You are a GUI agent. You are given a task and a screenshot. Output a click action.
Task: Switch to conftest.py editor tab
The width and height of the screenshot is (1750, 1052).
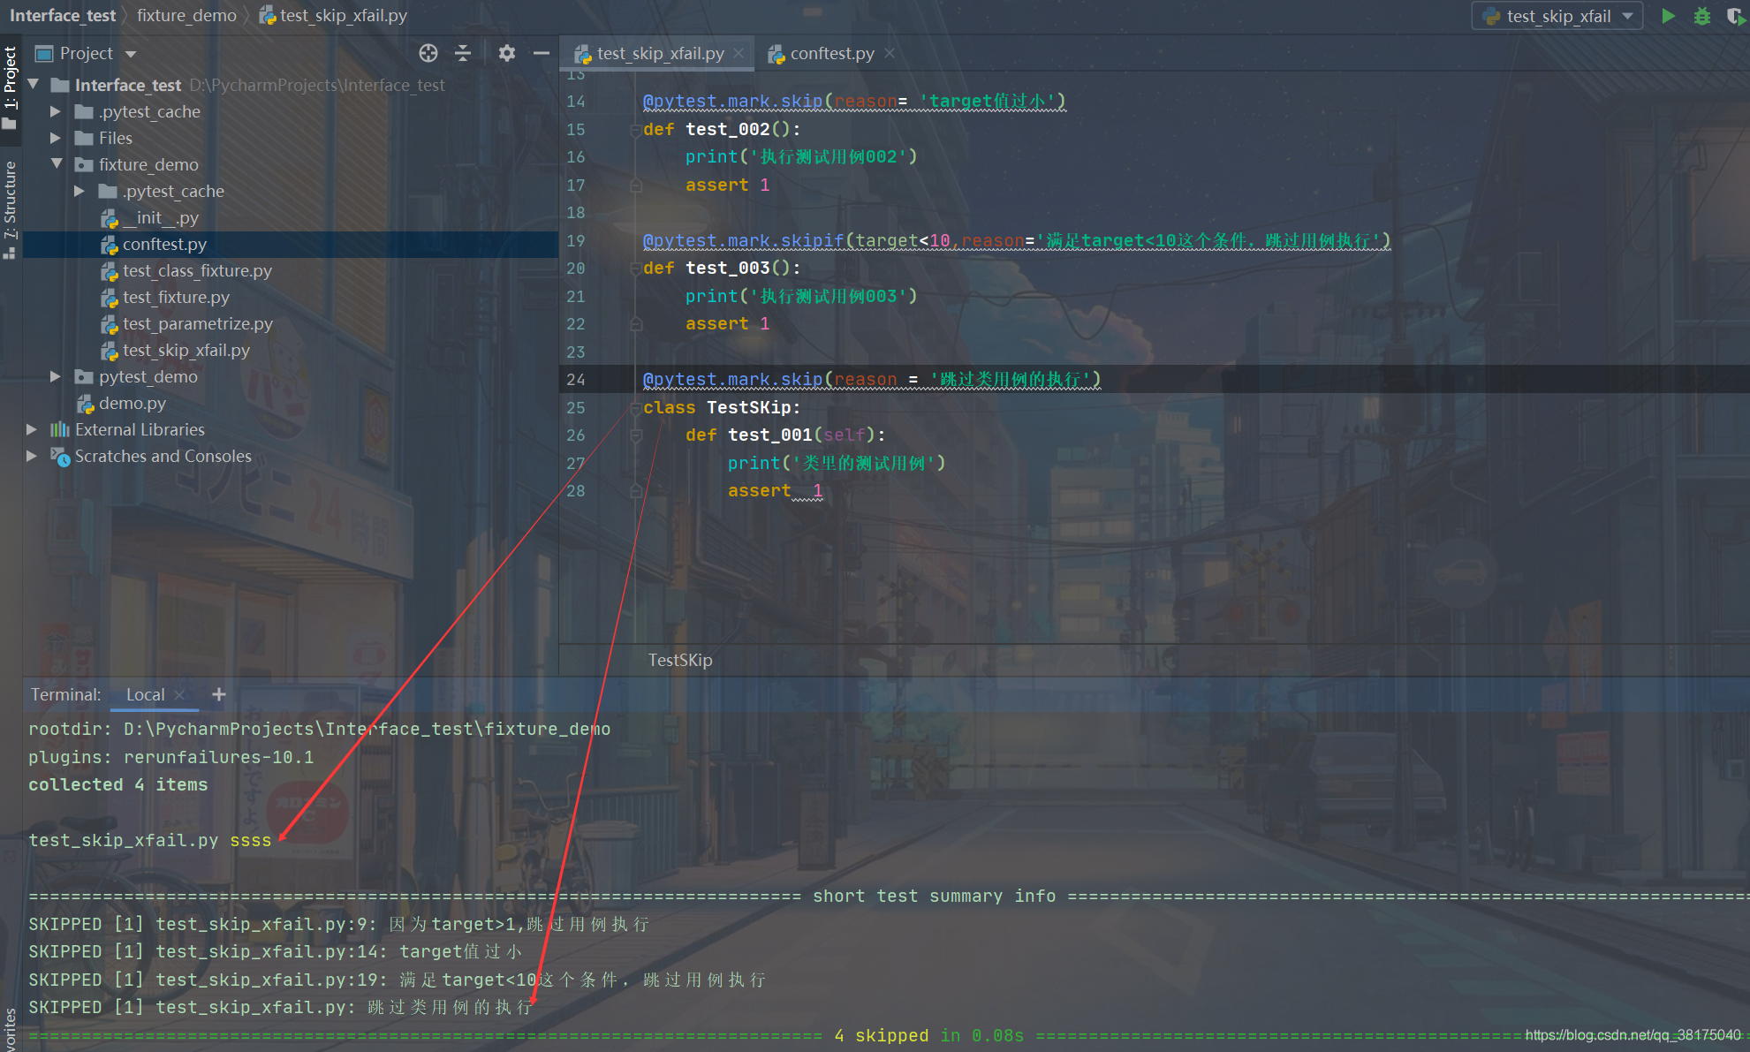tap(832, 53)
